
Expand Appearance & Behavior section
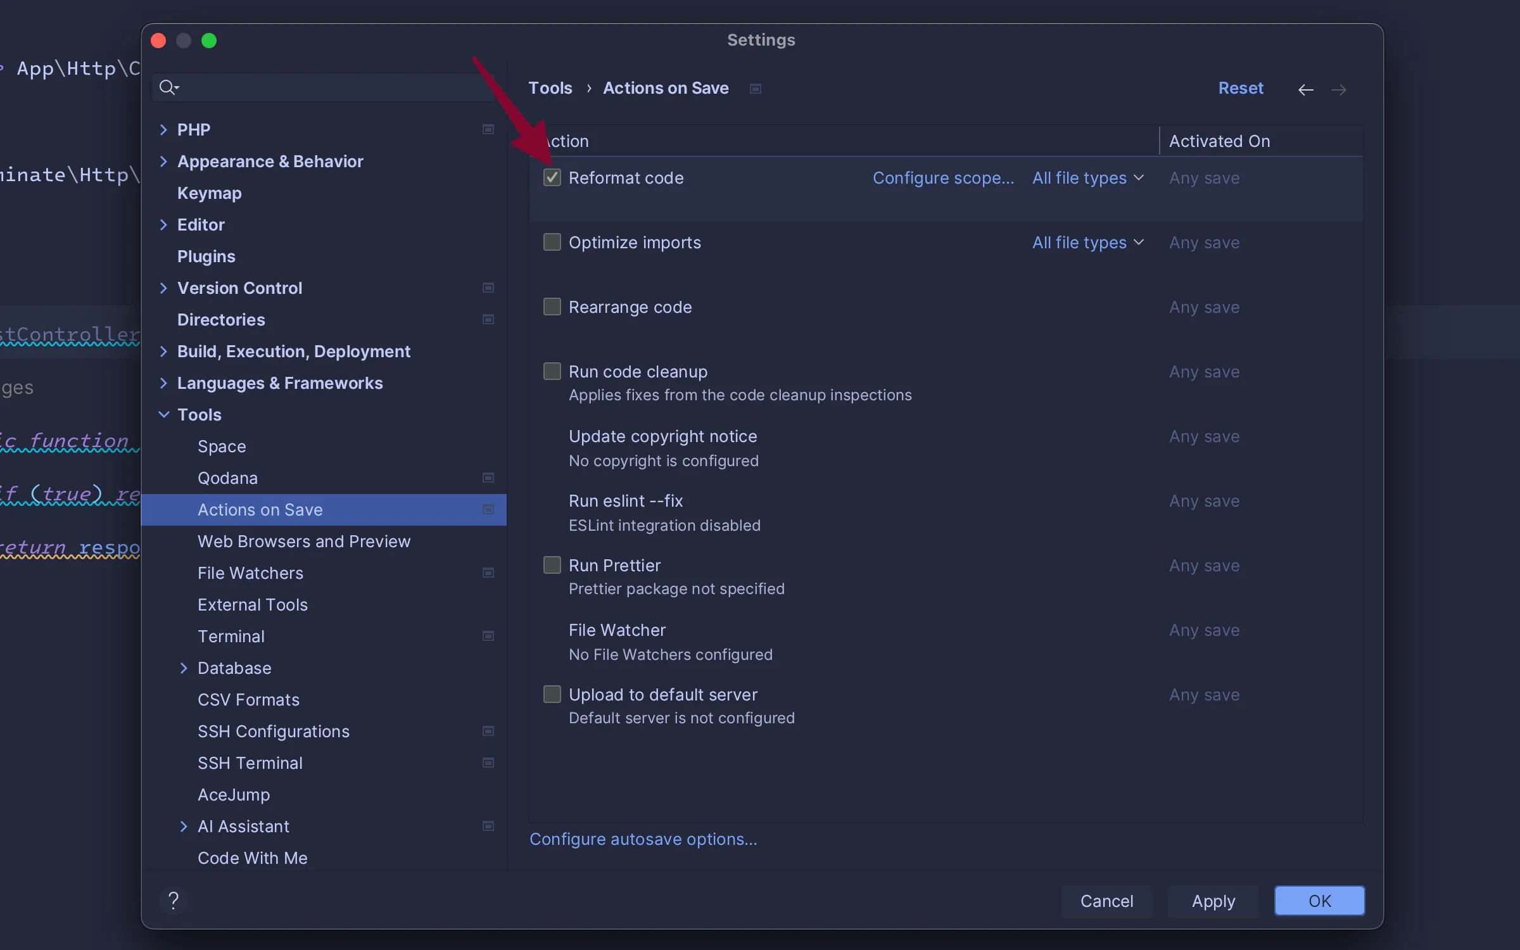(163, 161)
